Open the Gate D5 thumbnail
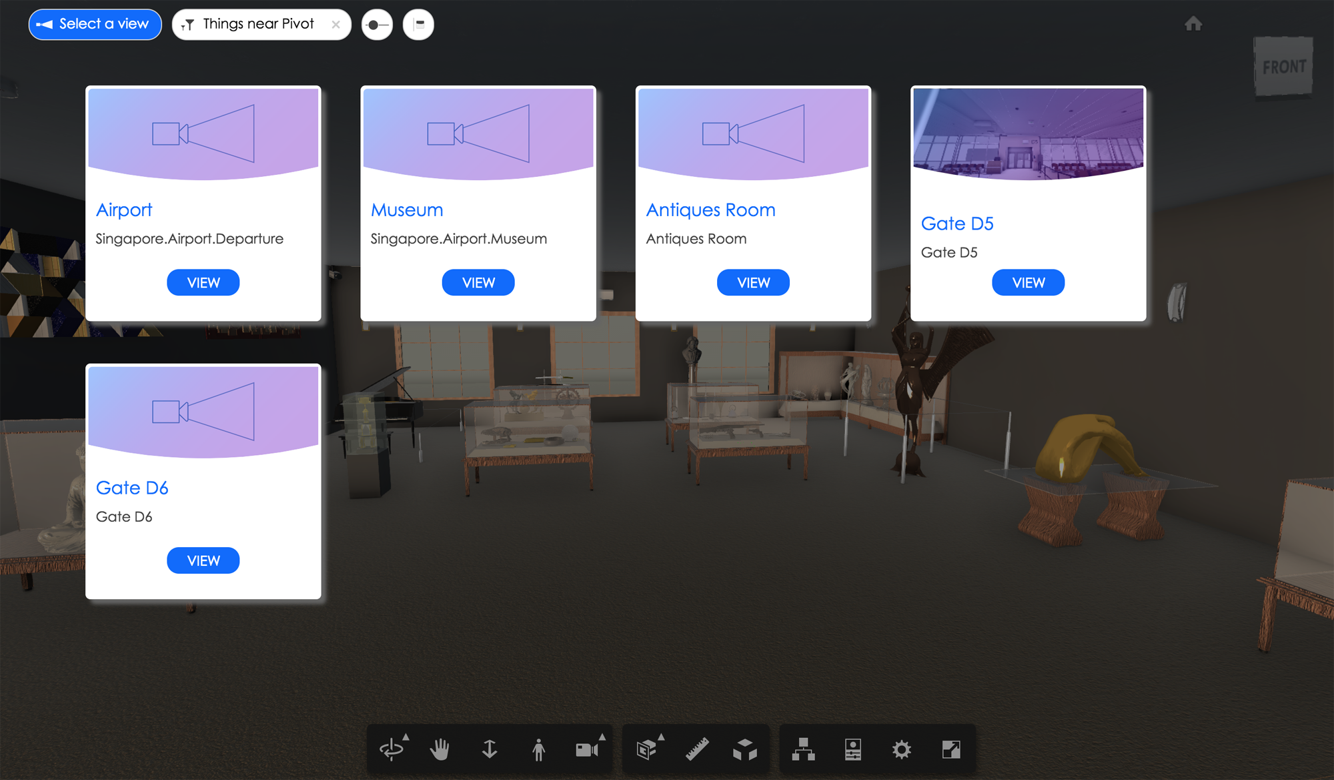The width and height of the screenshot is (1334, 780). 1028,133
